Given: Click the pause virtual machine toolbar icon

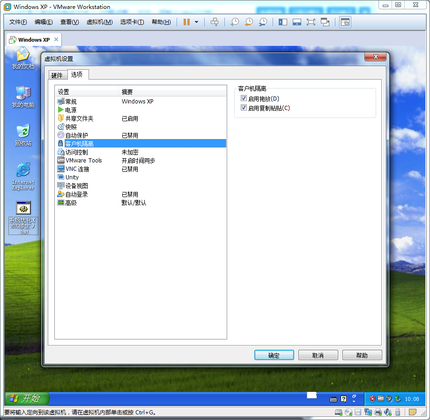Looking at the screenshot, I should [x=186, y=22].
